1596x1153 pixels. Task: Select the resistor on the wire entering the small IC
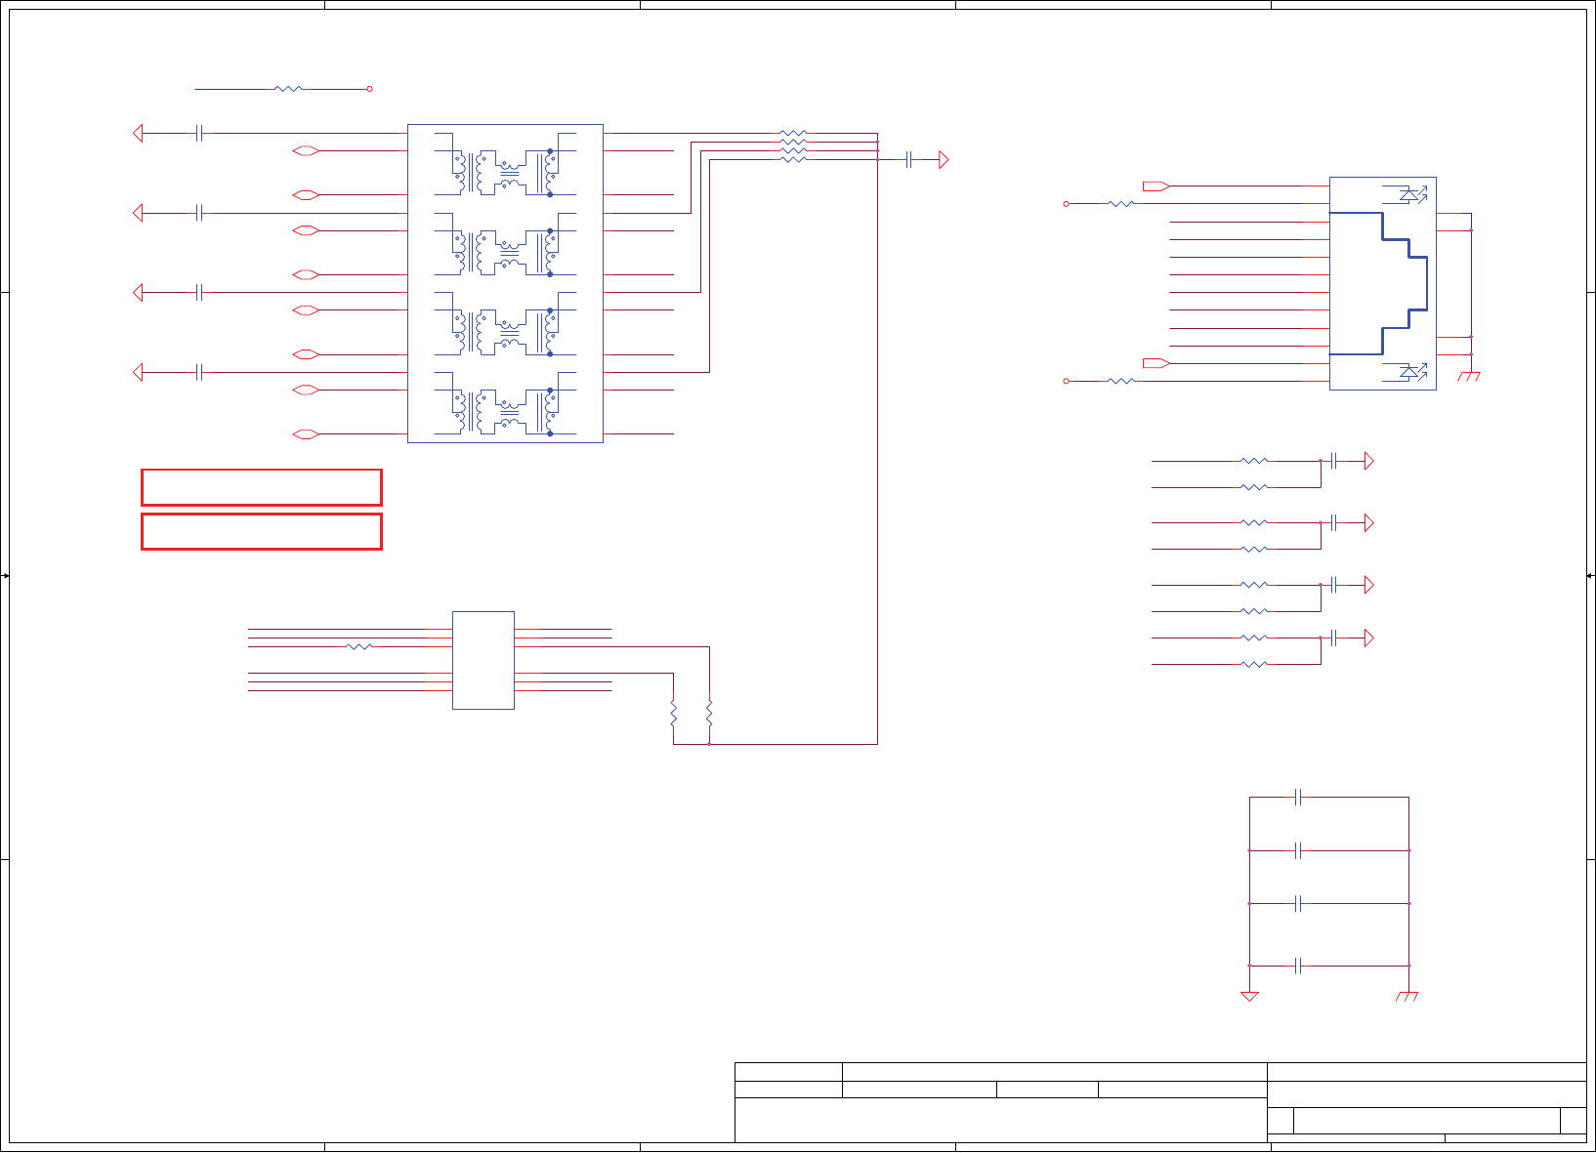[x=360, y=646]
